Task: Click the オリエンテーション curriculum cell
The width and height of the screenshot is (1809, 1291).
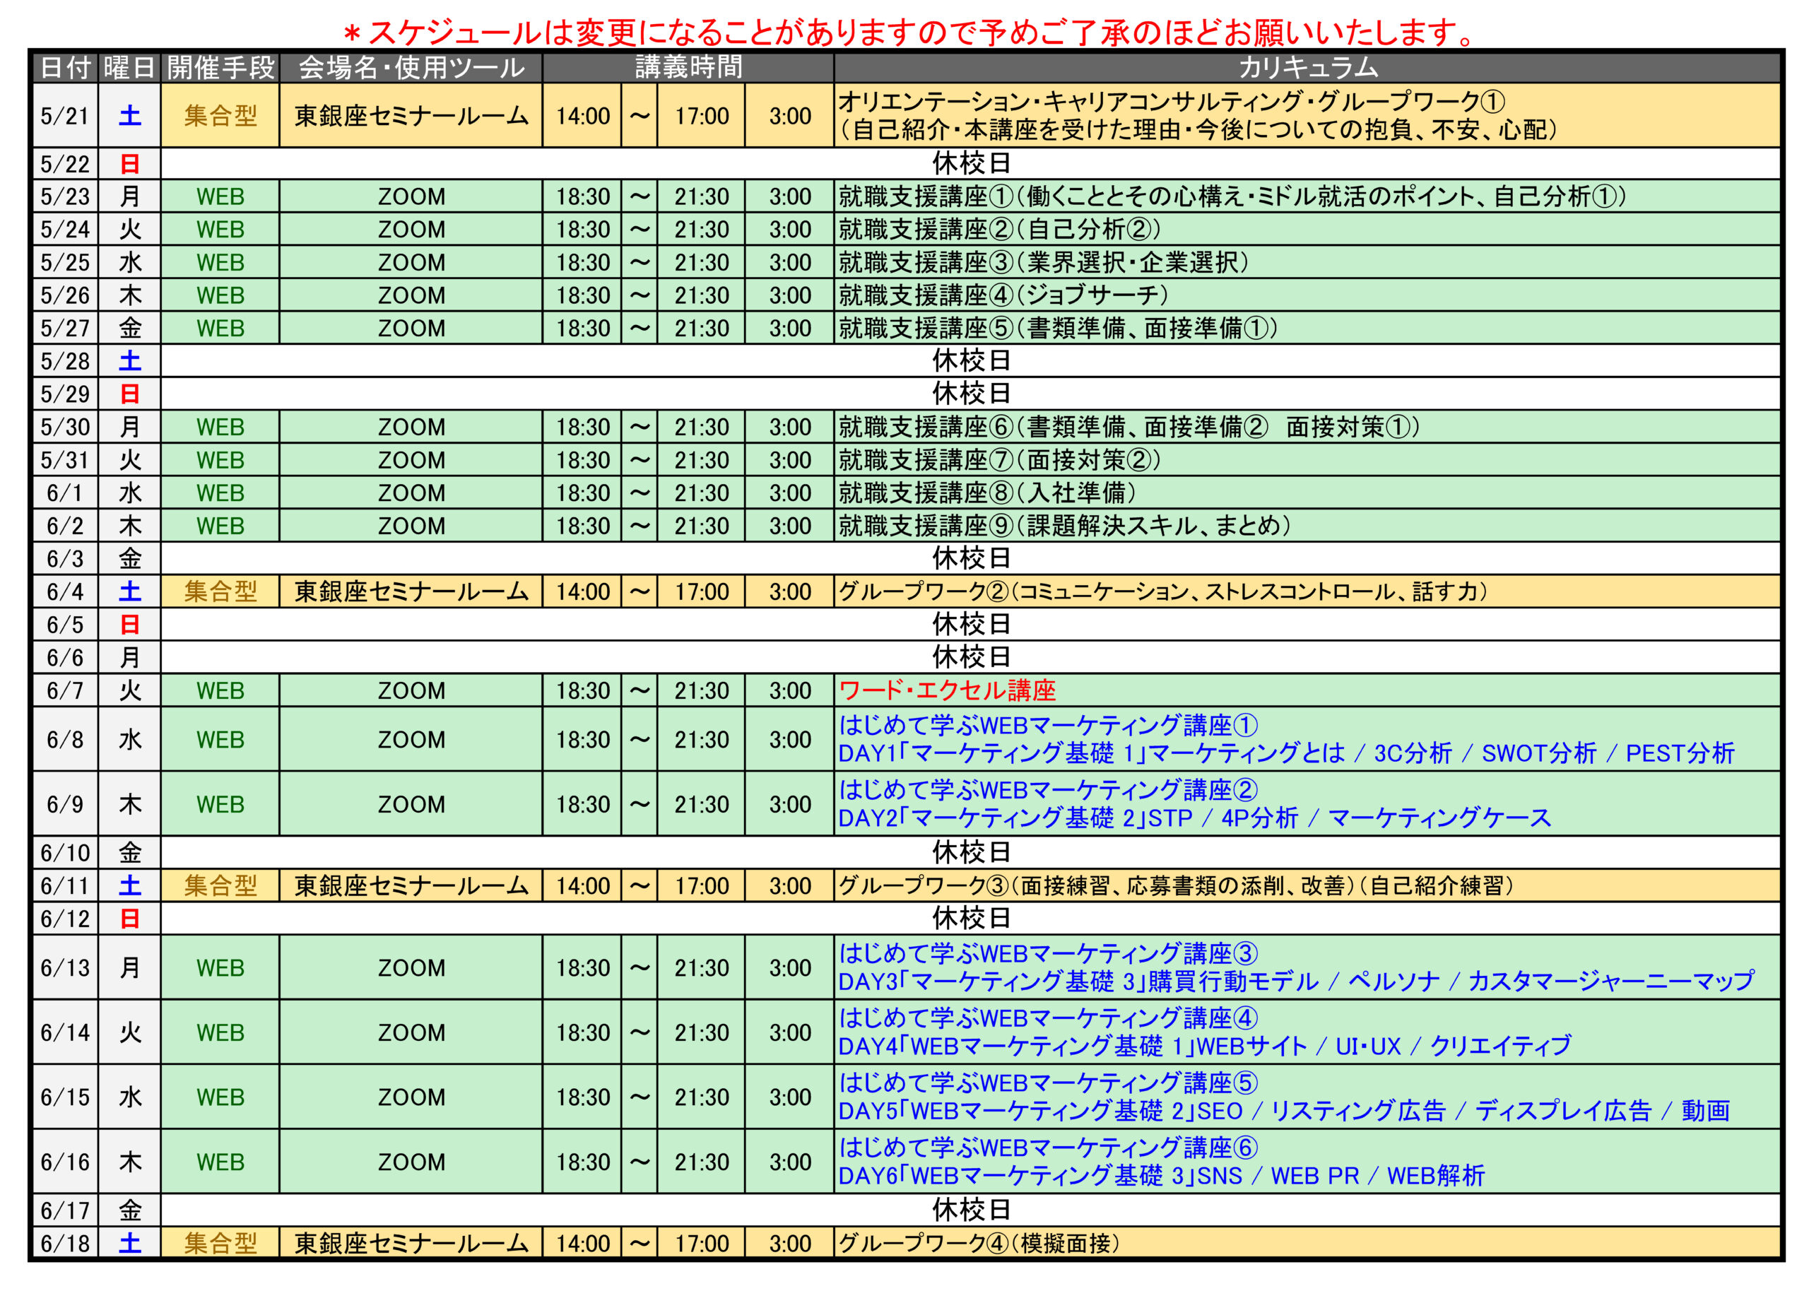Action: (1307, 115)
